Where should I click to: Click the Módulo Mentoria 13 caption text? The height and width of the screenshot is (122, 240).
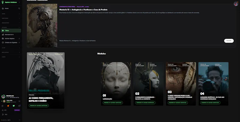click(77, 41)
